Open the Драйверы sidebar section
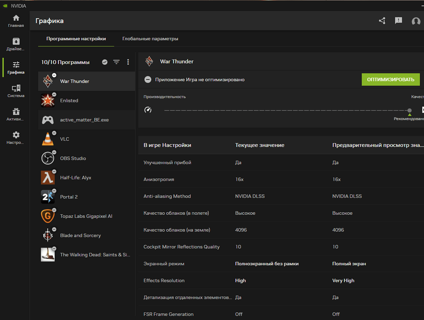This screenshot has width=424, height=320. [x=16, y=45]
